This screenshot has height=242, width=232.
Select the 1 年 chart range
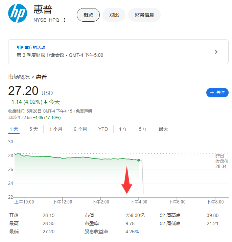click(x=123, y=129)
